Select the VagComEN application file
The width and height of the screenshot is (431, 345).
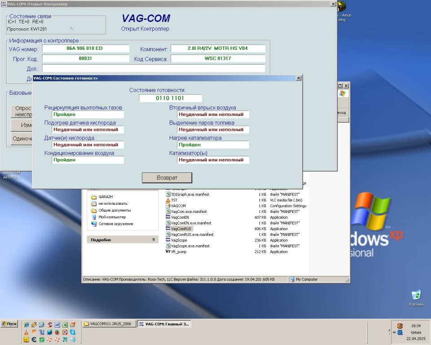click(177, 217)
